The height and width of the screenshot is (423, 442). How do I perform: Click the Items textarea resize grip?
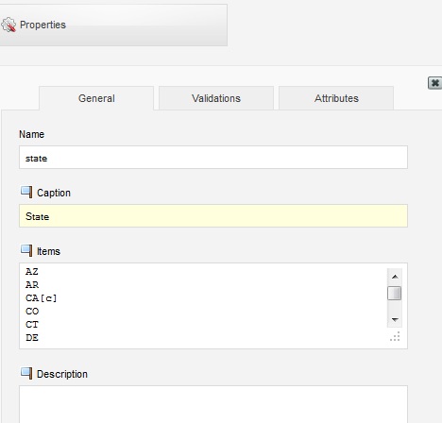tap(395, 336)
